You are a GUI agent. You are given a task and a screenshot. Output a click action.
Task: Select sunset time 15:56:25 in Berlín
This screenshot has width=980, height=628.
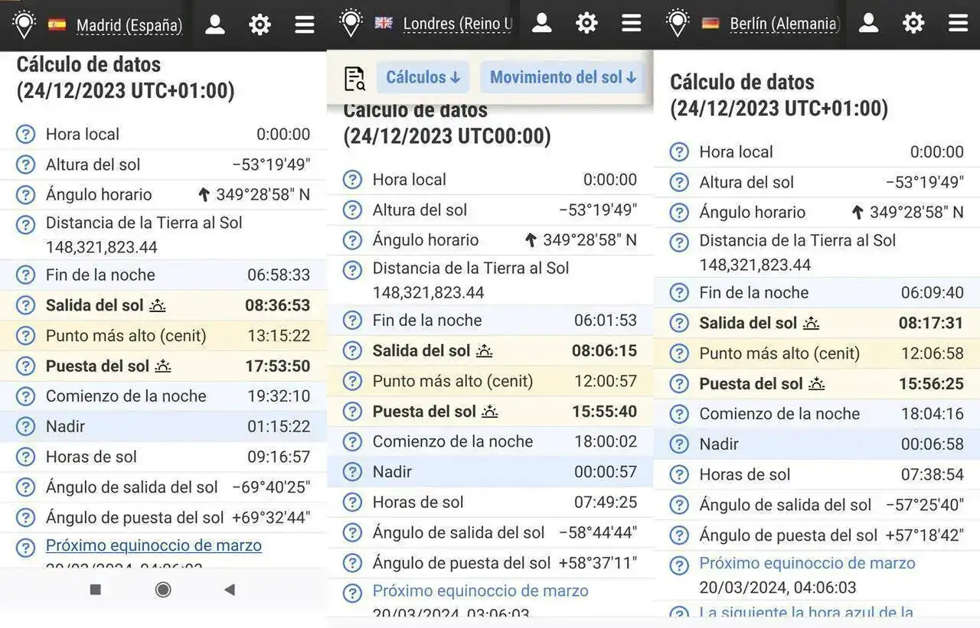click(x=932, y=384)
